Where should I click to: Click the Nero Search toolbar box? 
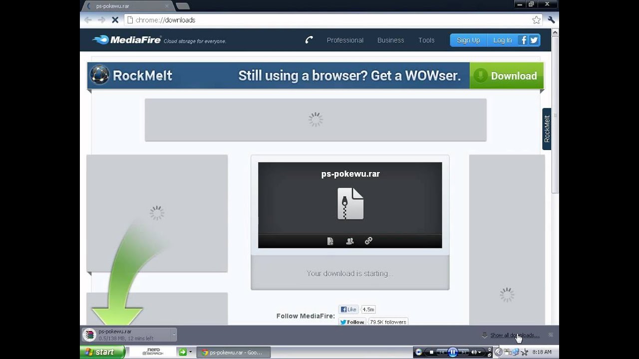tap(152, 352)
